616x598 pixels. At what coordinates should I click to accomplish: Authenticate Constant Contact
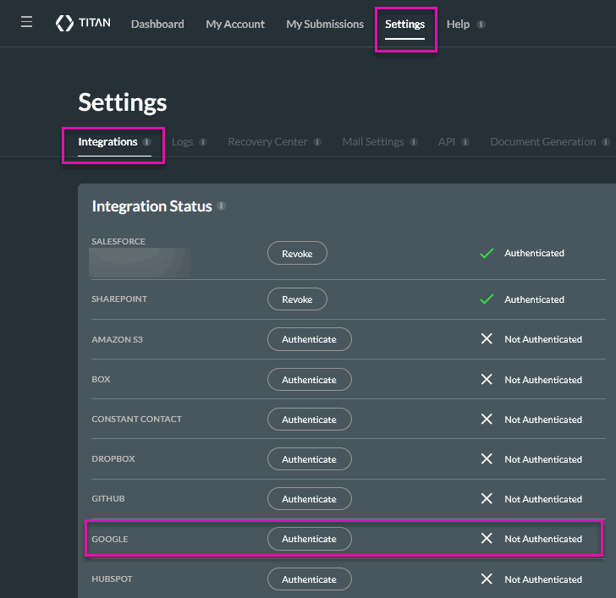pyautogui.click(x=310, y=420)
